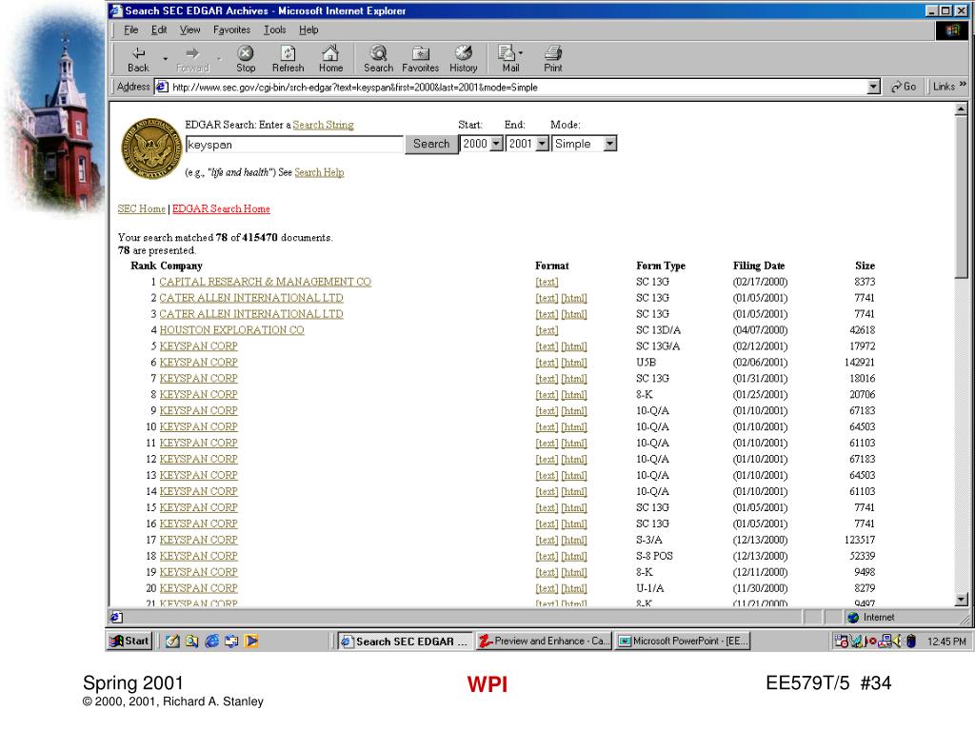Open KEYSPAN CORP link in rank 5
Viewport: 975px width, 731px height.
click(198, 346)
